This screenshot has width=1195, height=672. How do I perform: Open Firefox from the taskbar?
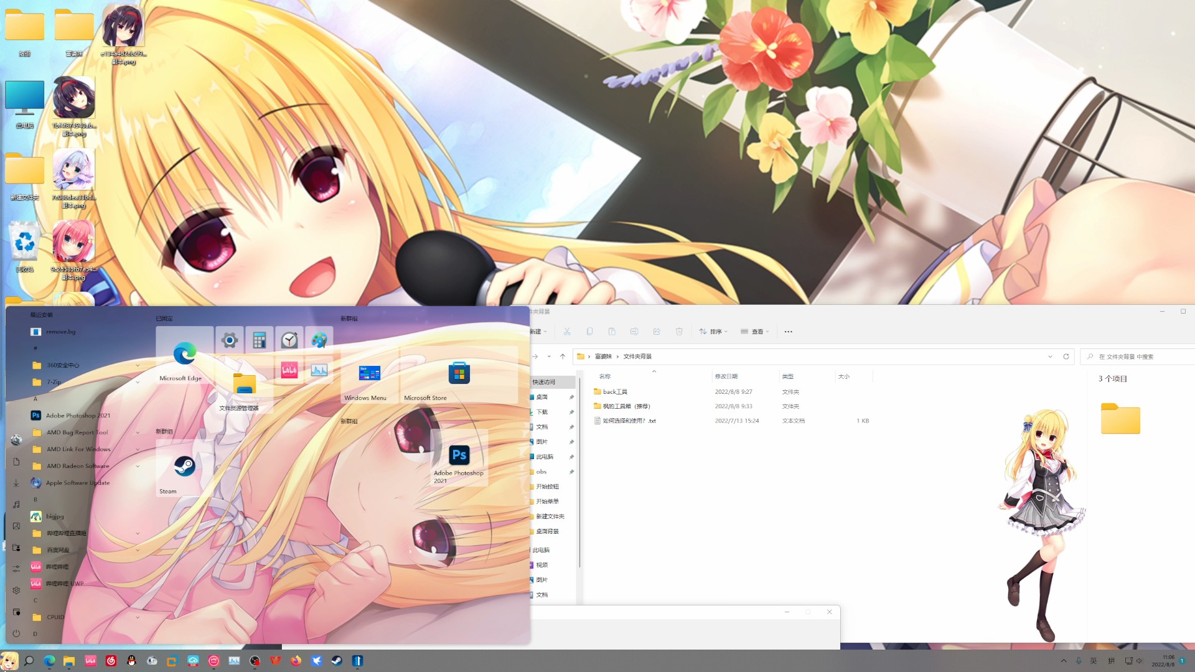[296, 661]
